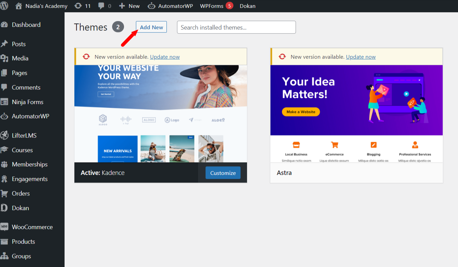Click the home icon beside Nadia's Academy
The image size is (458, 267).
tap(19, 6)
